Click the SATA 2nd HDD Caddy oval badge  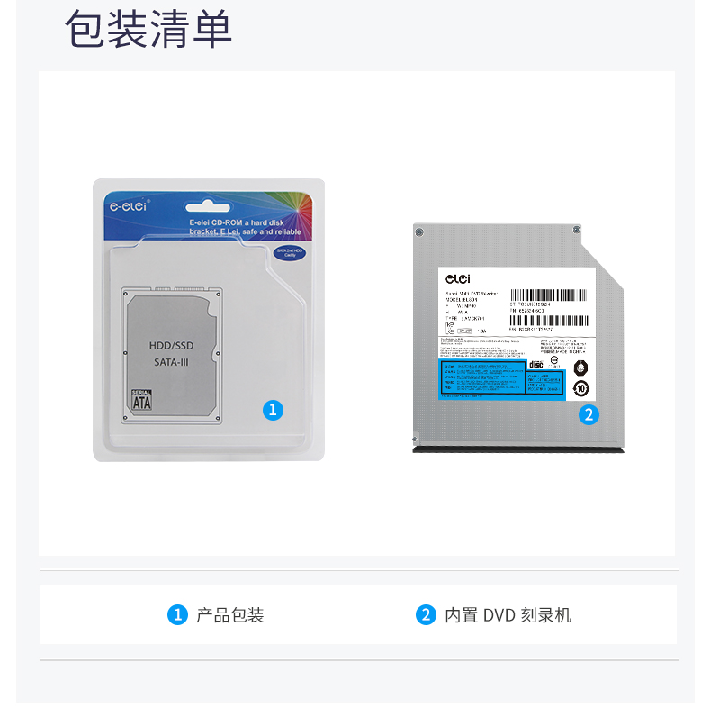(x=289, y=253)
